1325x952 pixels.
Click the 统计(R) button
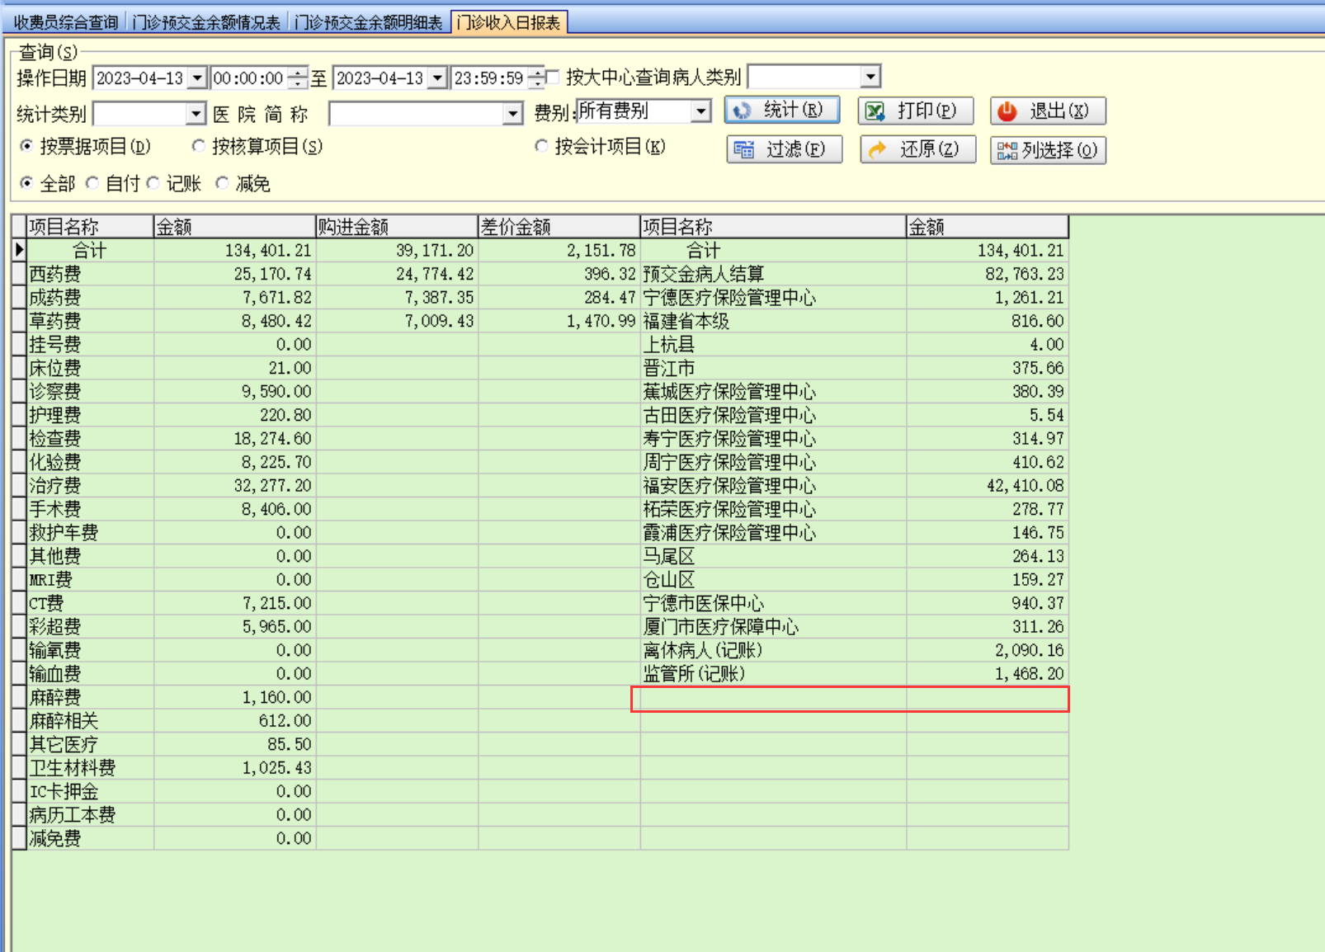pos(782,111)
